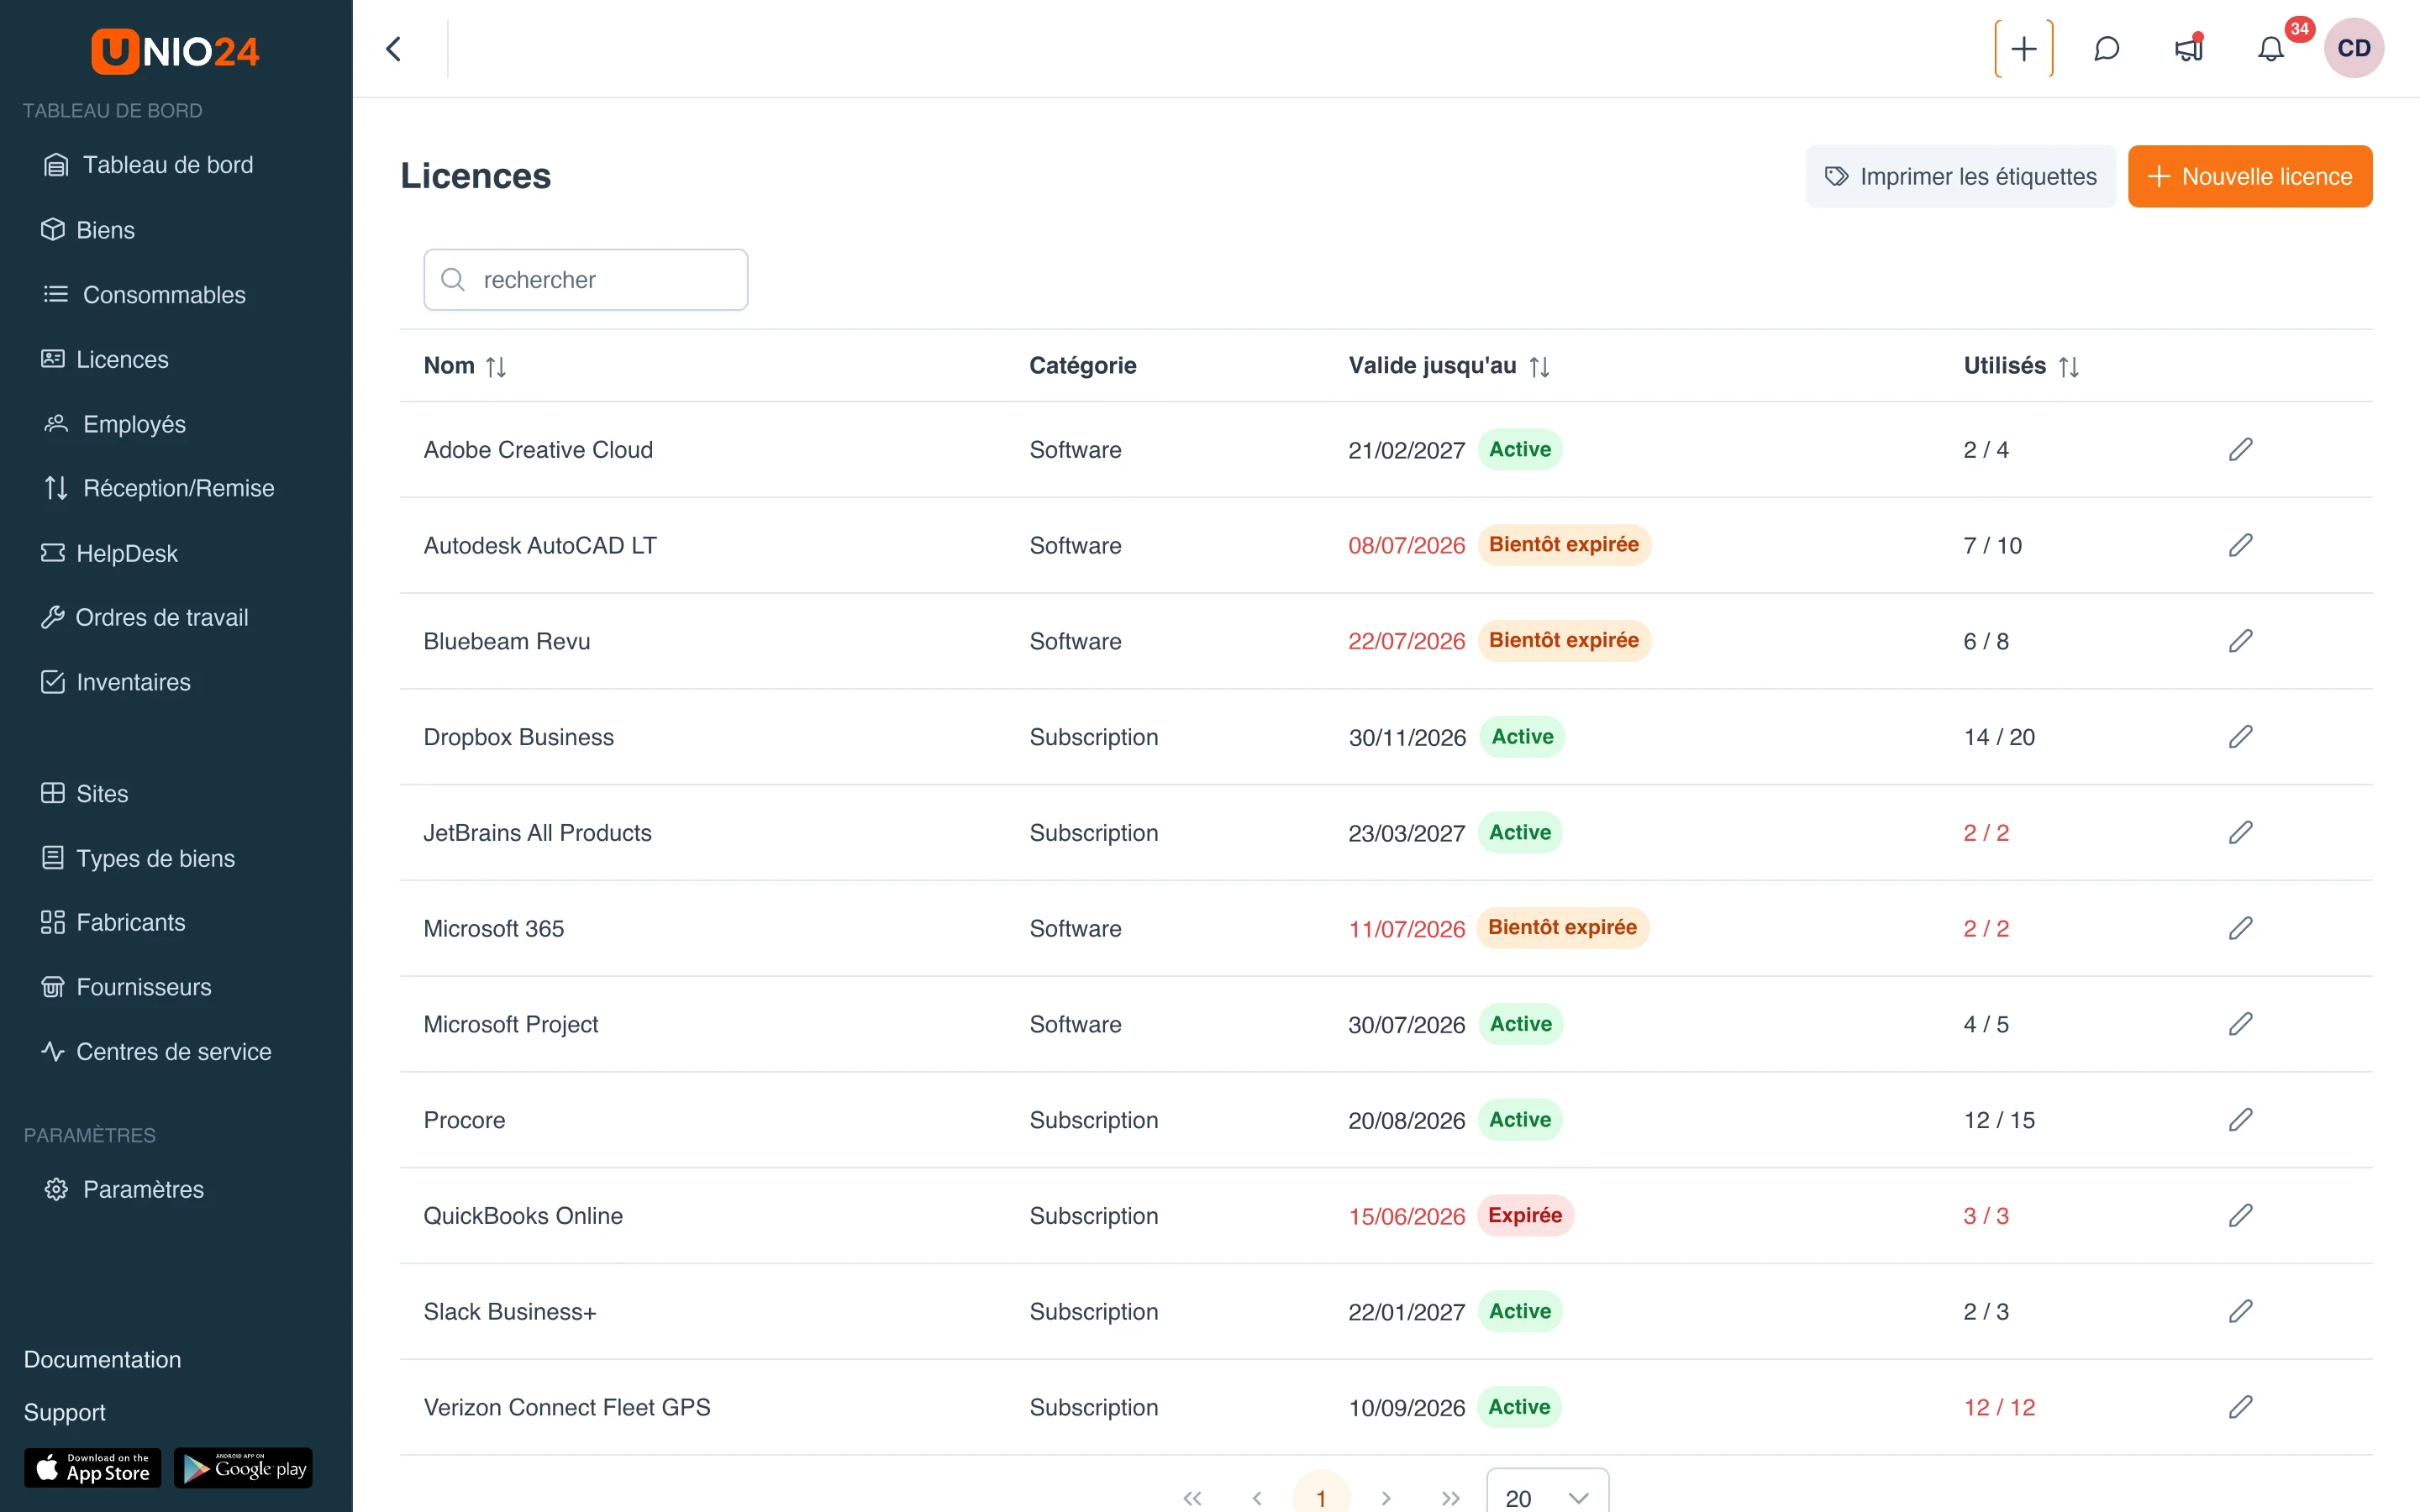The height and width of the screenshot is (1512, 2420).
Task: Jump to last page arrow
Action: 1450,1497
